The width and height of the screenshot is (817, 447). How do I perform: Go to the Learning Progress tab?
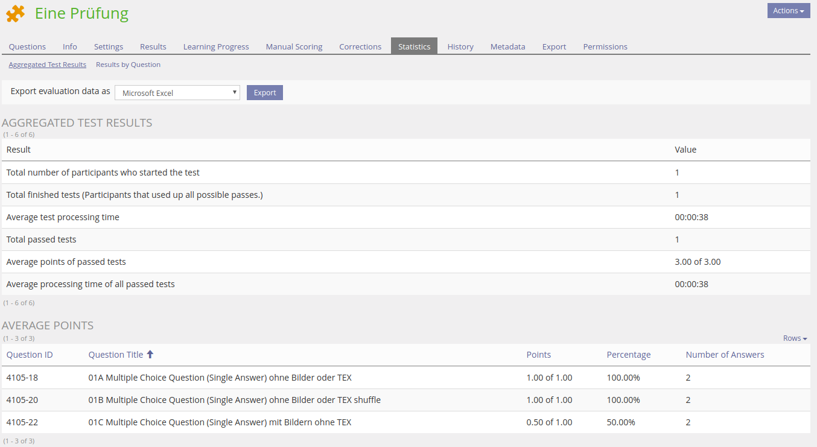pos(216,46)
